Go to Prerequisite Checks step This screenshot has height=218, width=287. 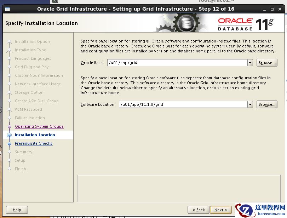click(x=34, y=143)
